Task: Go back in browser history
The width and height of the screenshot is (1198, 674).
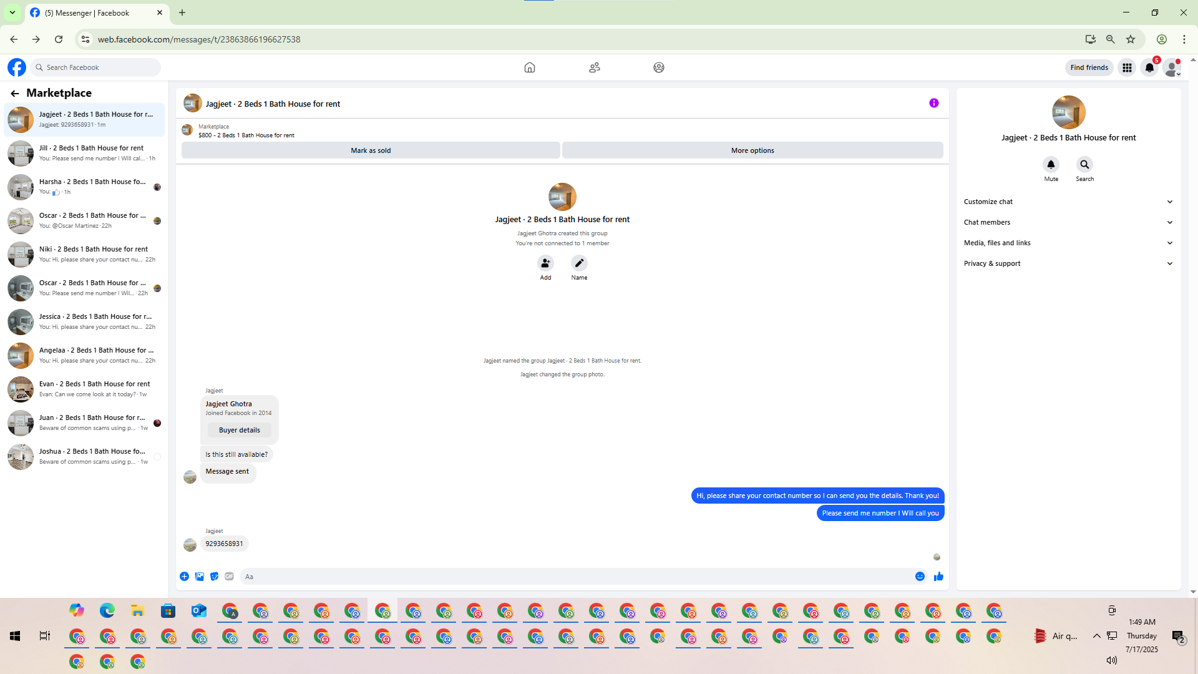Action: [x=14, y=39]
